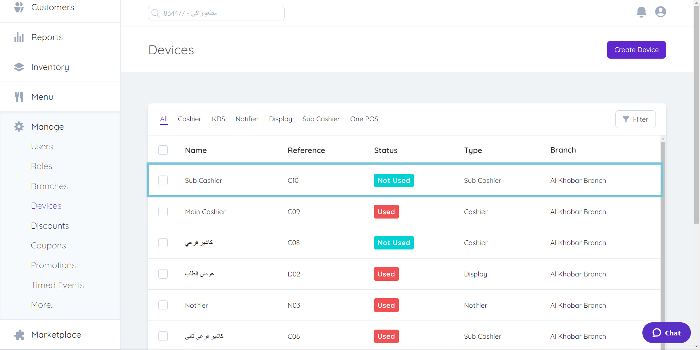Click the Used badge for D02
This screenshot has height=350, width=700.
pos(386,274)
